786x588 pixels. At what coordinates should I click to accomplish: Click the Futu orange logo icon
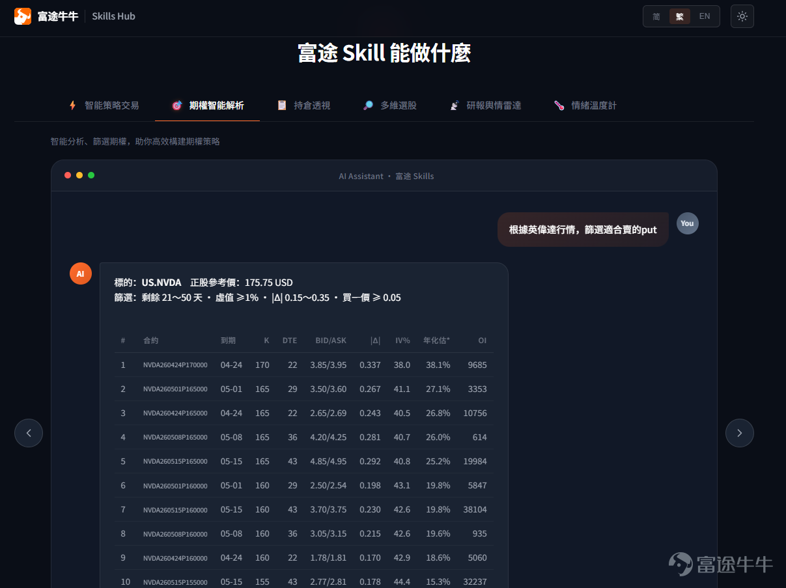click(23, 16)
